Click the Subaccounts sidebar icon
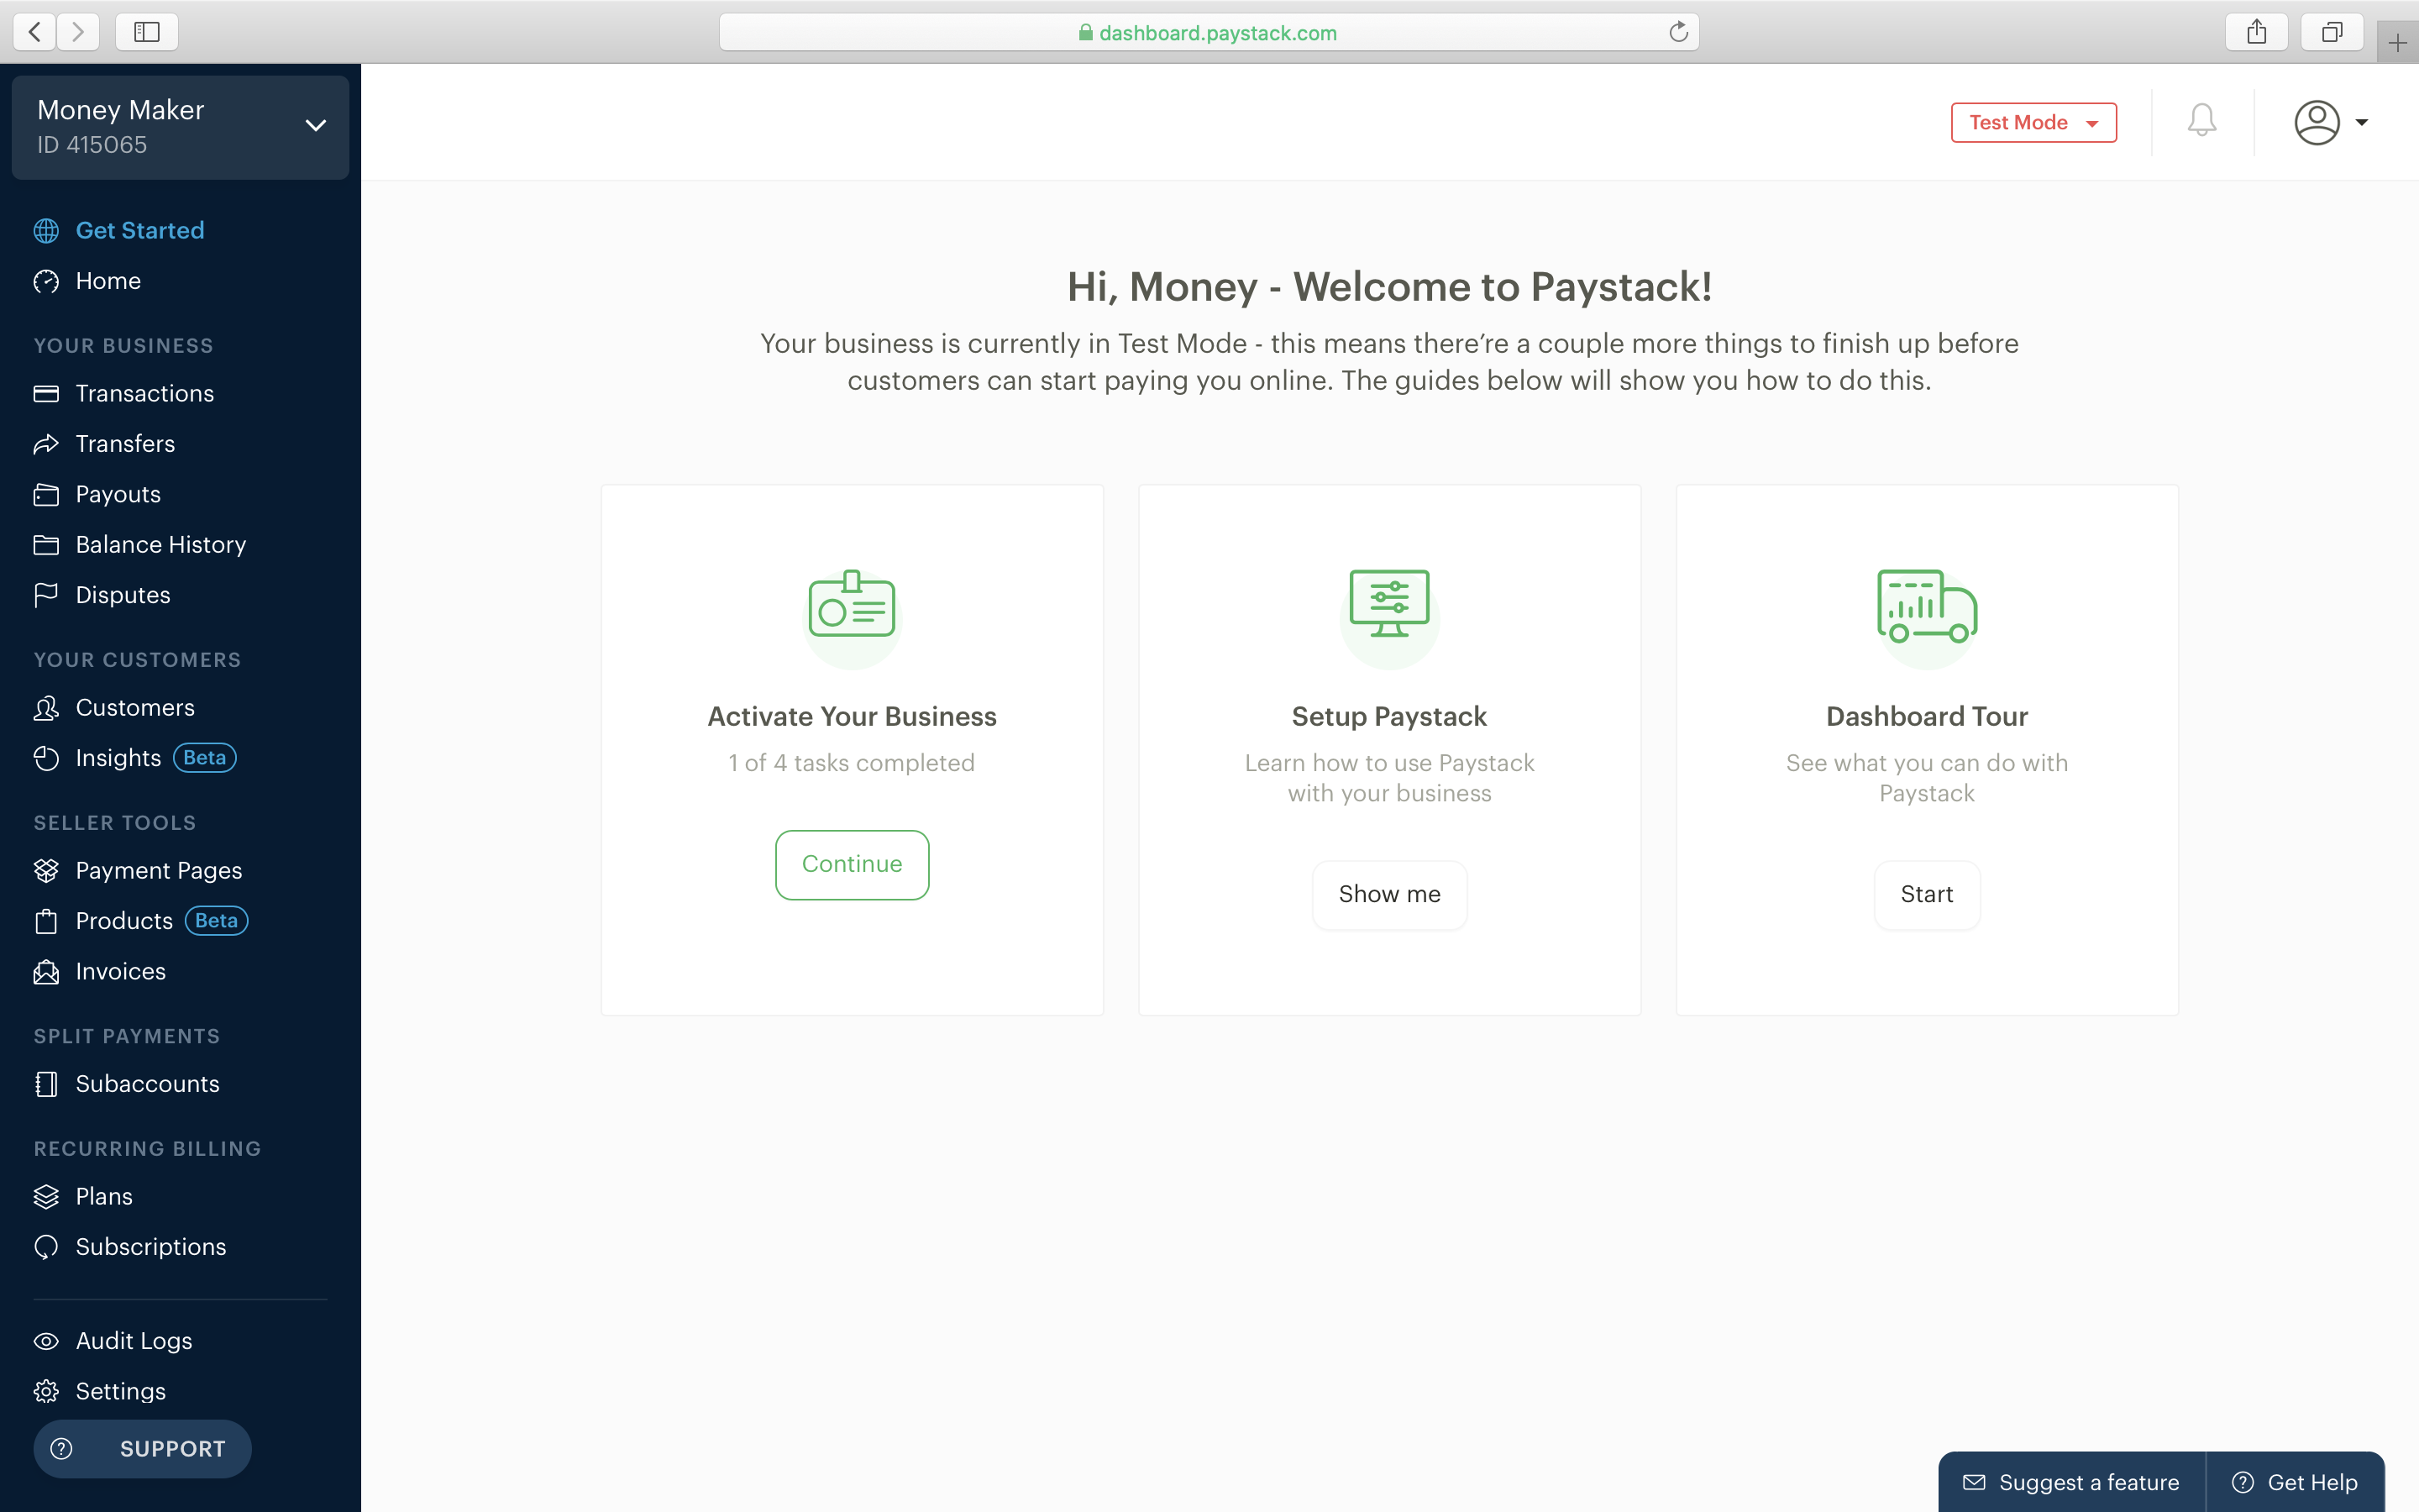2419x1512 pixels. point(47,1084)
